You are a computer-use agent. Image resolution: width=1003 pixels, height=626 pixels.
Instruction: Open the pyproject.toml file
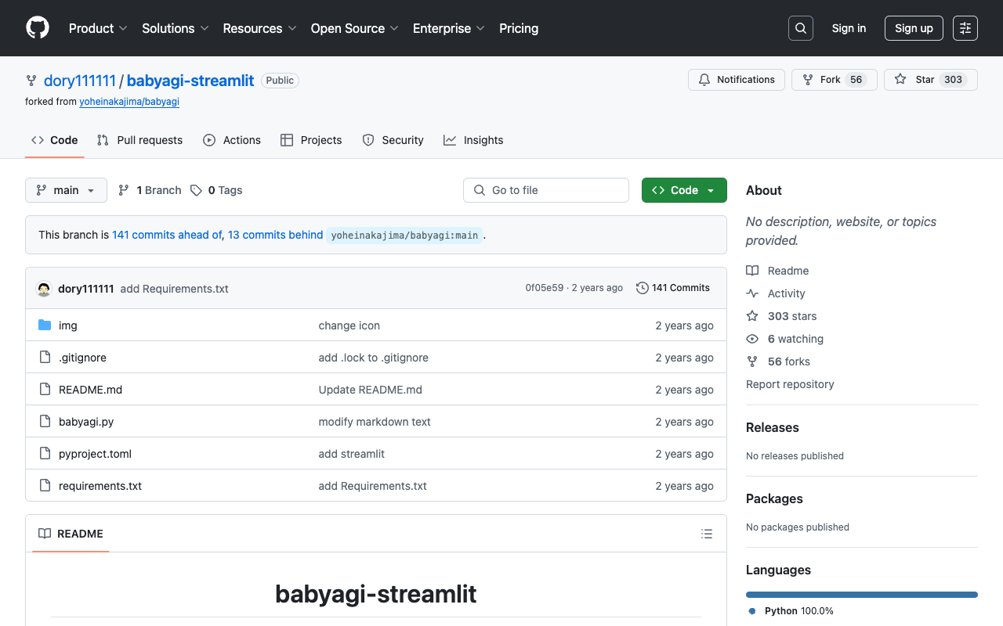[x=95, y=454]
